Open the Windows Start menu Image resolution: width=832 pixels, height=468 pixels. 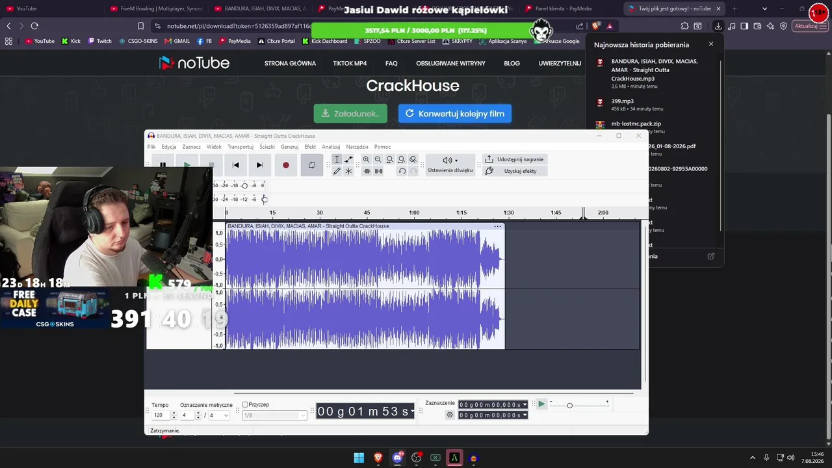pos(359,458)
